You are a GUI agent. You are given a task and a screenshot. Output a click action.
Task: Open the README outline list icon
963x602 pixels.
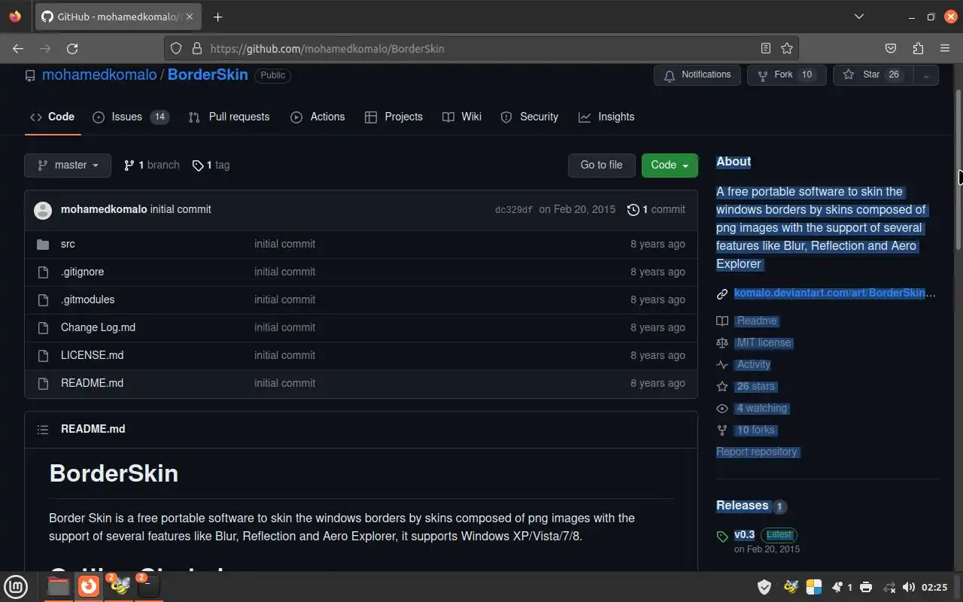tap(43, 429)
